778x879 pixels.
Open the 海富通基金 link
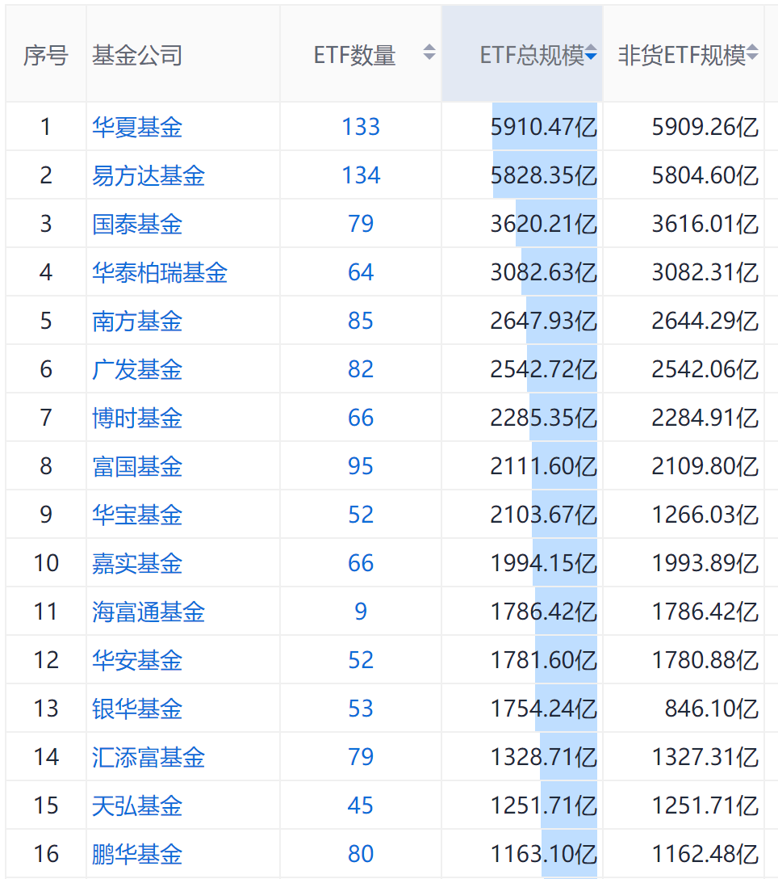148,612
